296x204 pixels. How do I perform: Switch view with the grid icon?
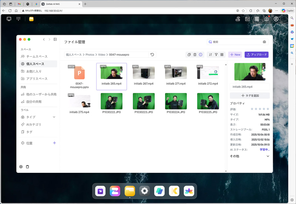[222, 55]
